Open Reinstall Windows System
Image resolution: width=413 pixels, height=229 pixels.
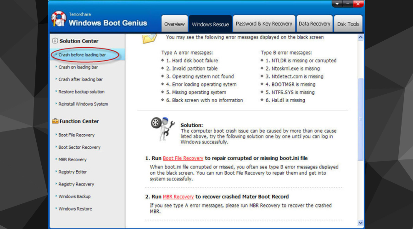click(83, 104)
